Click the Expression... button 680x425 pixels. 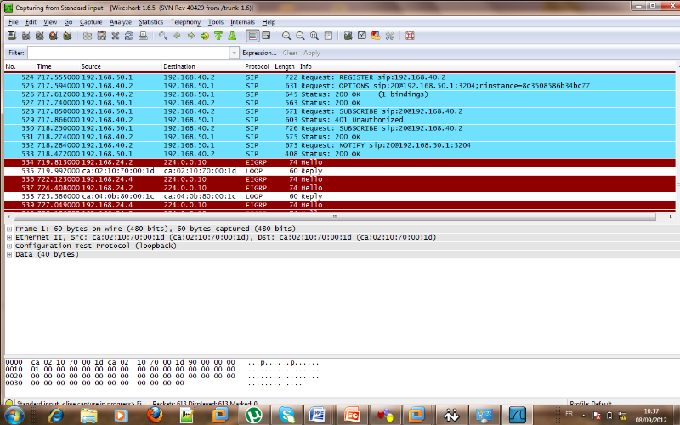click(x=259, y=53)
